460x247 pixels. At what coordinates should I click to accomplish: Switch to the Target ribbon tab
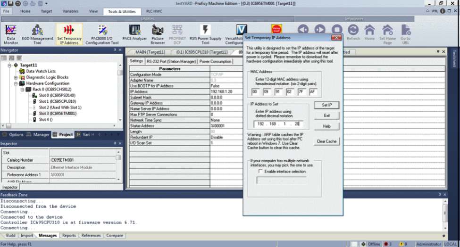[x=46, y=11]
